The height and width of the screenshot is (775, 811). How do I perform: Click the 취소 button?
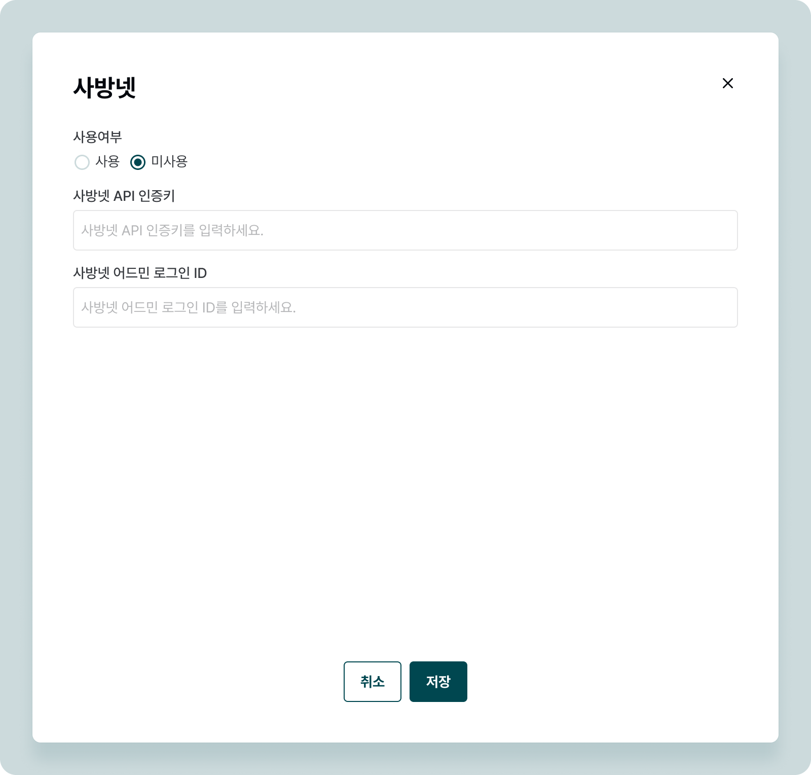pos(373,682)
